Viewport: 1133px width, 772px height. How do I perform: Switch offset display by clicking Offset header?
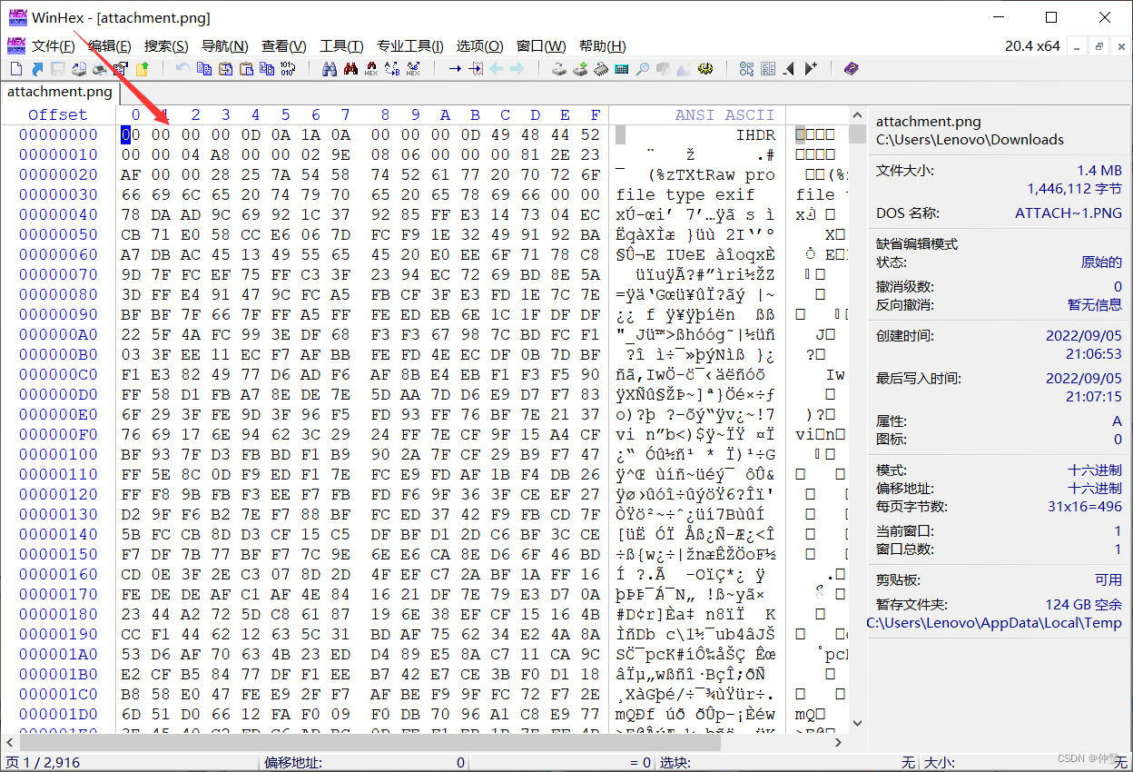click(x=58, y=114)
